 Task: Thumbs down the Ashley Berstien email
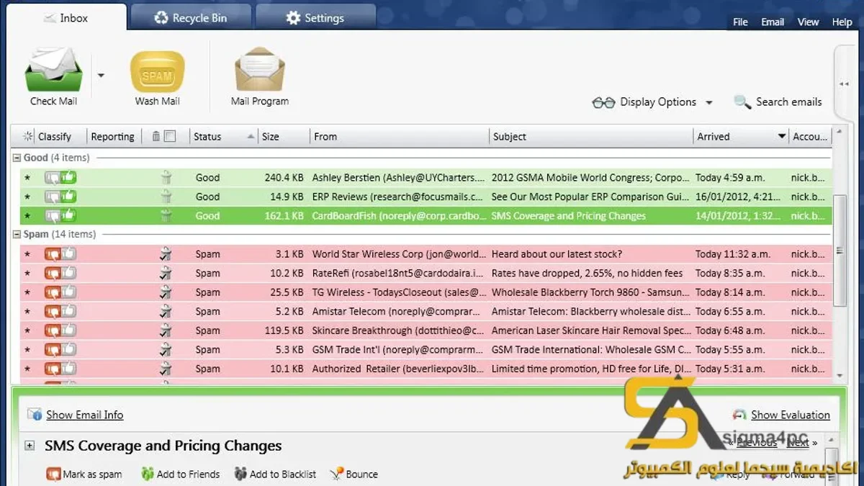tap(53, 178)
